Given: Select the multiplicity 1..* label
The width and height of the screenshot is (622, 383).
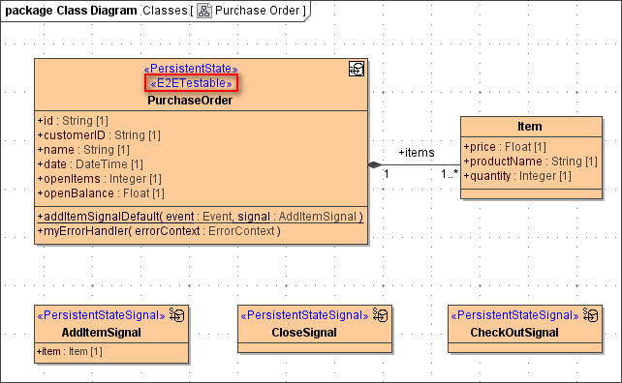Looking at the screenshot, I should click(x=450, y=173).
